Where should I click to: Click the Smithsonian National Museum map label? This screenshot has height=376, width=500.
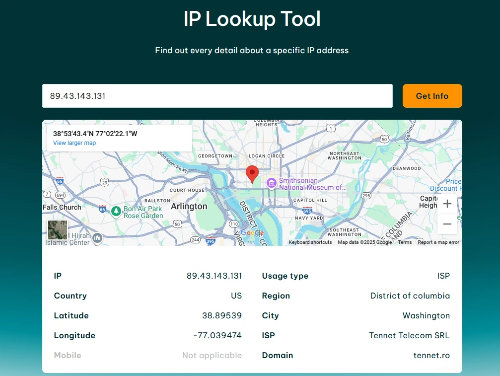point(312,184)
